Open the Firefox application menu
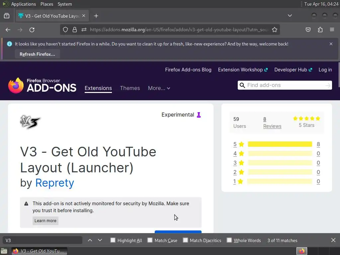 (x=332, y=30)
